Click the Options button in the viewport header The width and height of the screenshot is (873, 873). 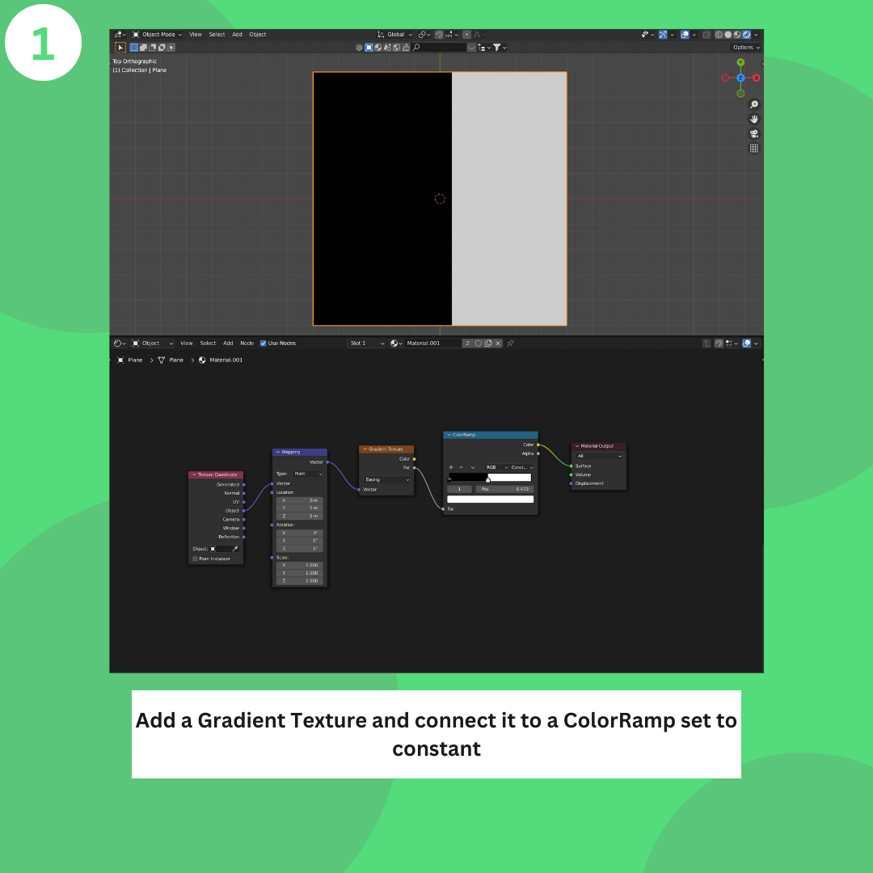click(x=744, y=47)
